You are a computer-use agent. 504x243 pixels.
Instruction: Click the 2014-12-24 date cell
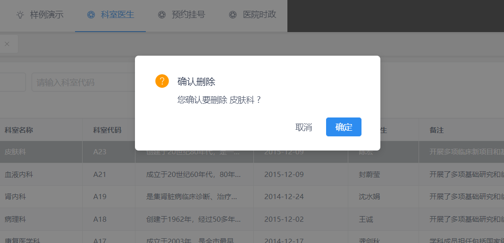point(284,196)
